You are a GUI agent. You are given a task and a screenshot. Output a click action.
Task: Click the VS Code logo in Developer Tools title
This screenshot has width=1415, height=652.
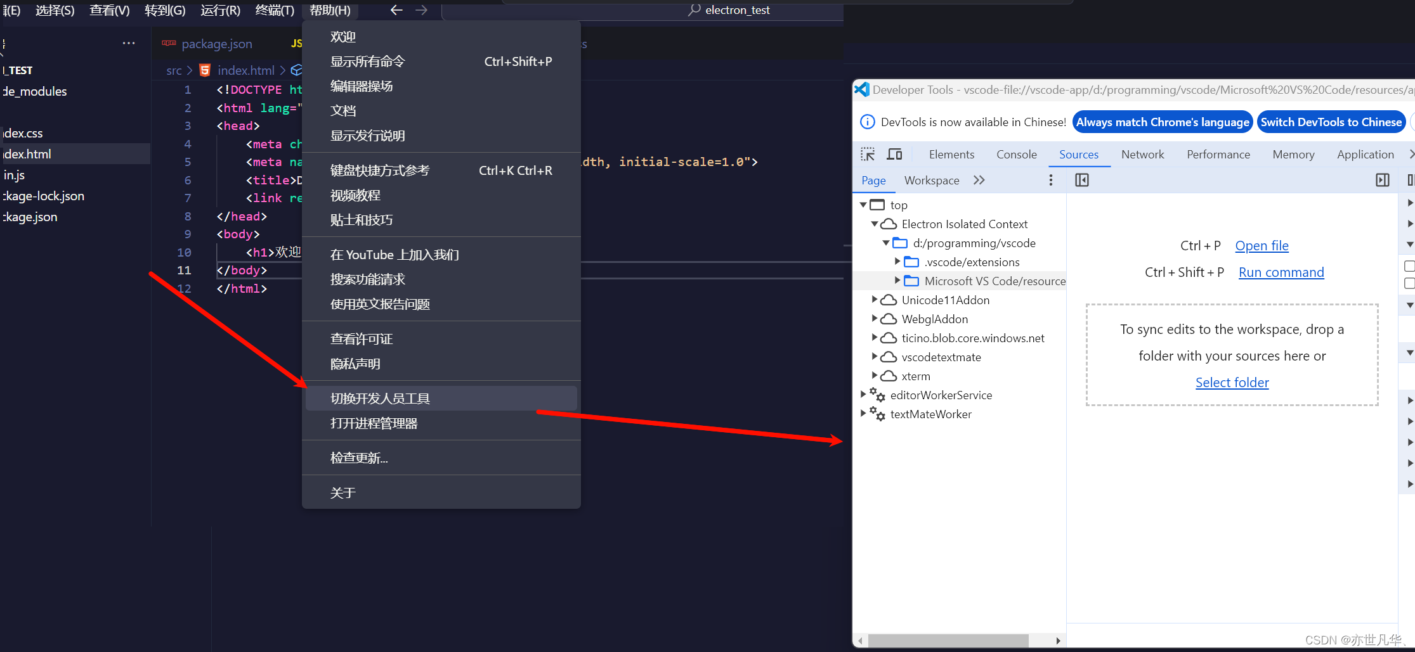pyautogui.click(x=861, y=89)
